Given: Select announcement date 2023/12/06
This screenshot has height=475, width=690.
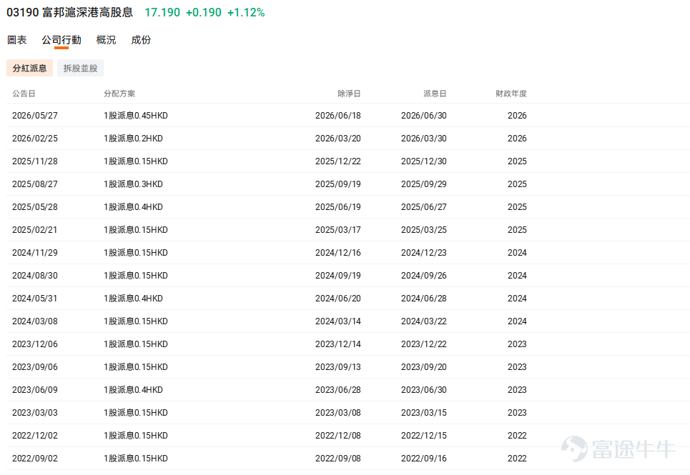Looking at the screenshot, I should (35, 344).
